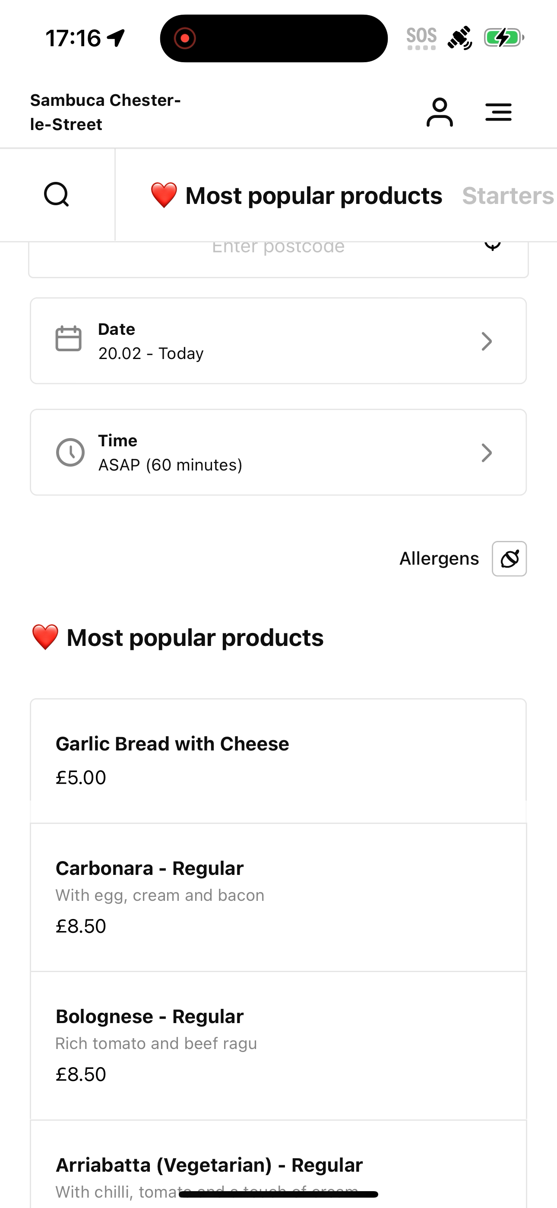Tap the search magnifier icon
This screenshot has width=557, height=1208.
[57, 194]
